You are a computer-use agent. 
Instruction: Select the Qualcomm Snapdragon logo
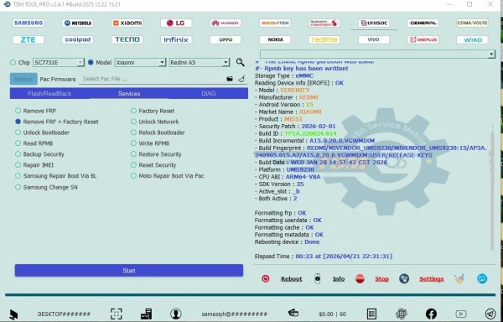click(x=324, y=23)
